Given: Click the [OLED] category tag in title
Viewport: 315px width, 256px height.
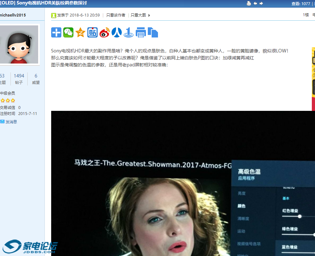Looking at the screenshot, I should (7, 3).
